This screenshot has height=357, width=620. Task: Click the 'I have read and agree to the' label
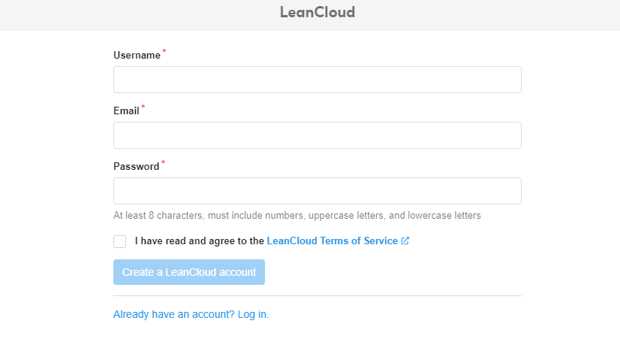click(200, 241)
